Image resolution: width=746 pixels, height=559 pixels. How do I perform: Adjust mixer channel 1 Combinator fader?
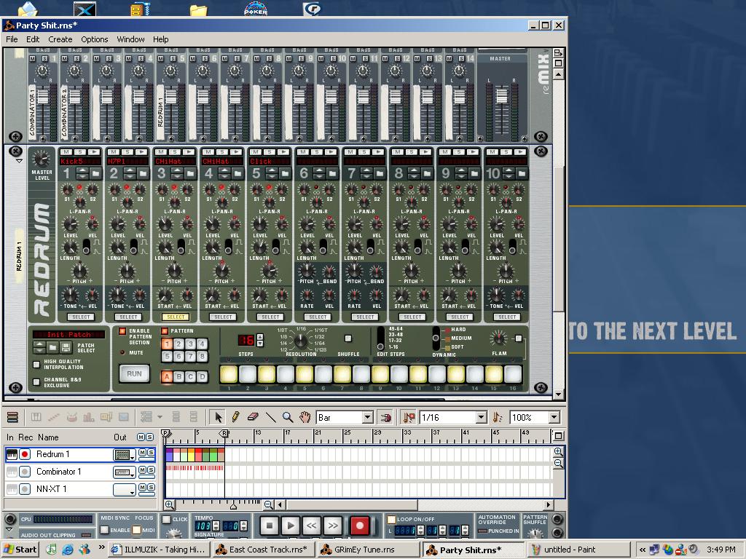coord(42,97)
